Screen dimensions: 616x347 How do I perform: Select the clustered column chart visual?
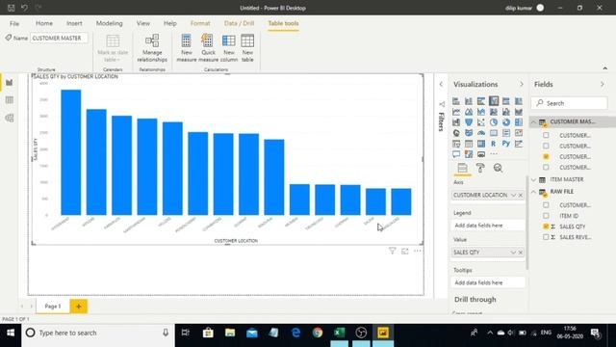pyautogui.click(x=494, y=101)
